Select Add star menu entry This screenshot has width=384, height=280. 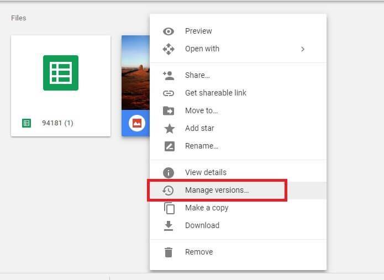pos(238,128)
